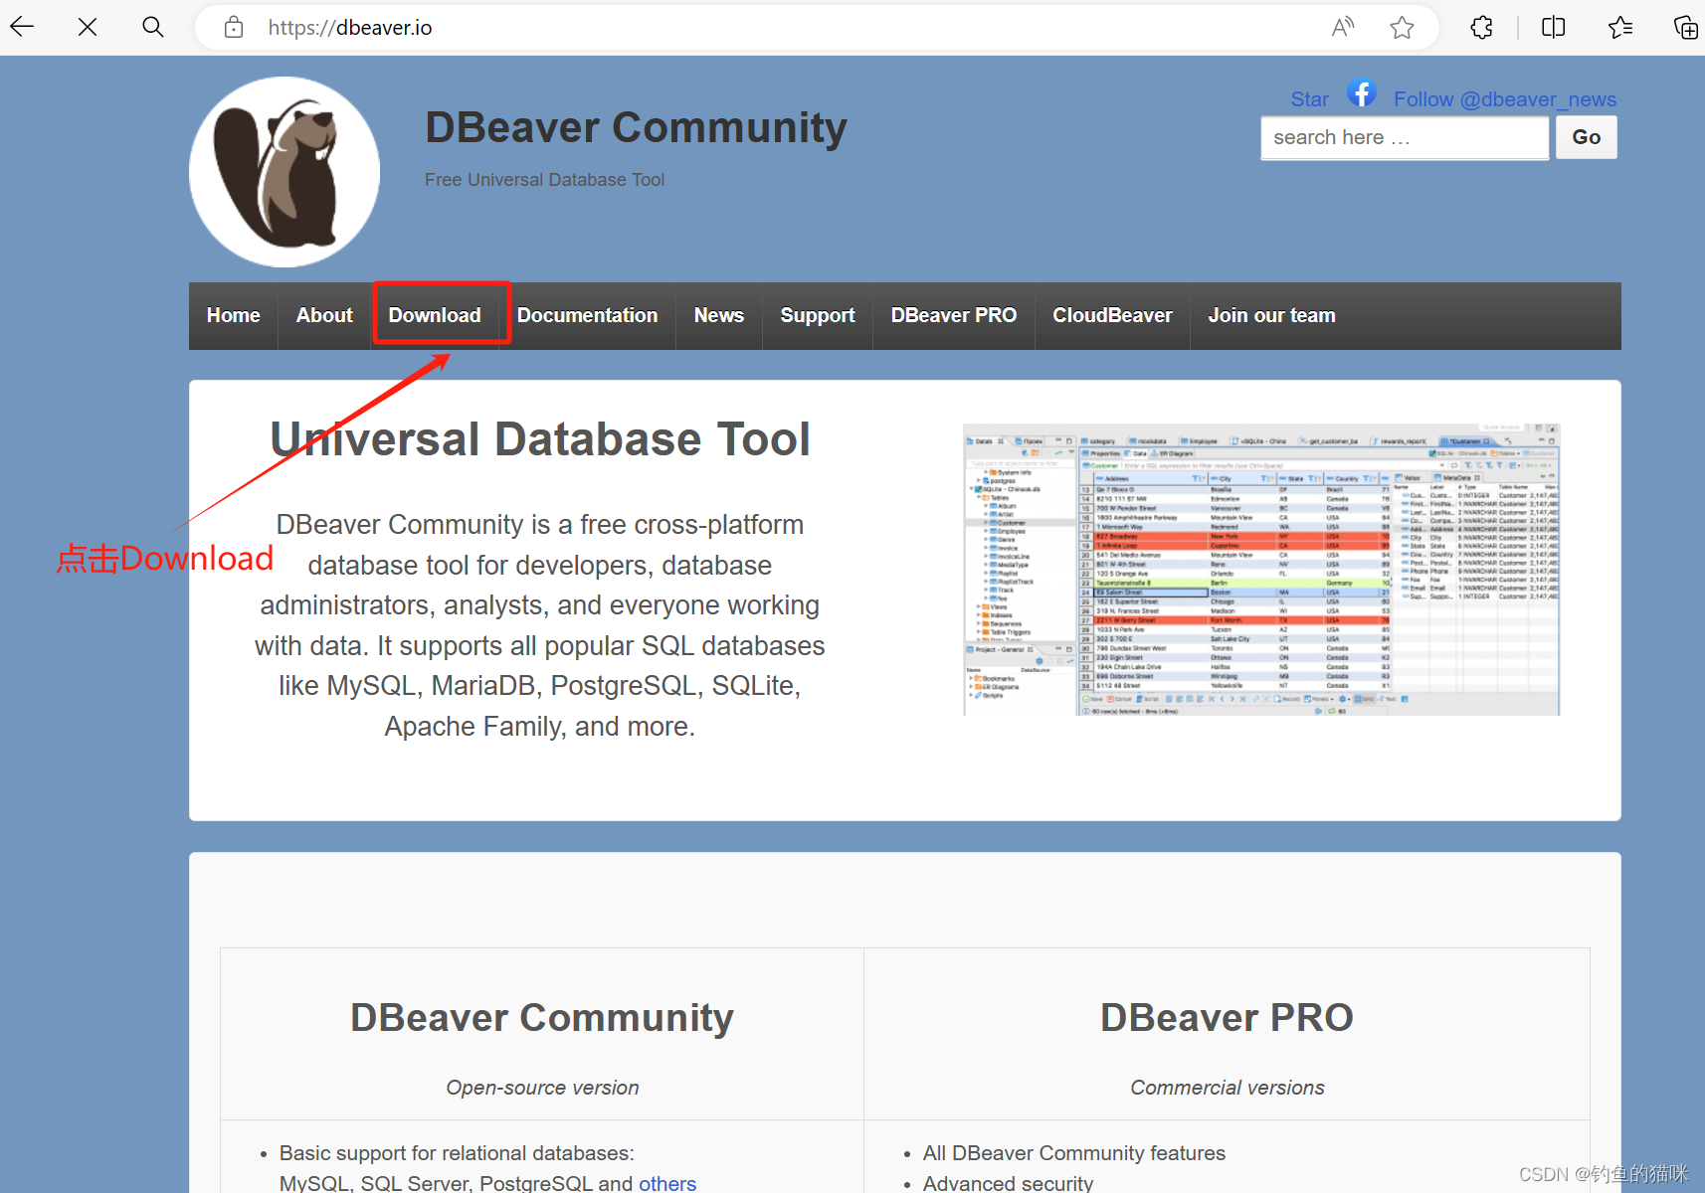This screenshot has height=1193, width=1705.
Task: Open the DBeaver PRO menu item
Action: (x=954, y=315)
